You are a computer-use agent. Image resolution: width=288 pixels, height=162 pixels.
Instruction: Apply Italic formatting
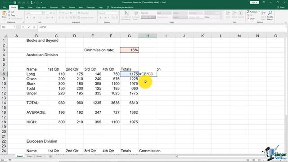[x=31, y=18]
